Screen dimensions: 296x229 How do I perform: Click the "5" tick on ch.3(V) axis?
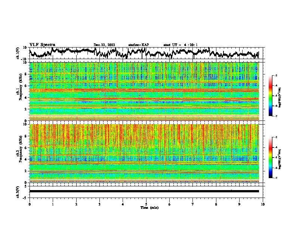click(x=26, y=186)
